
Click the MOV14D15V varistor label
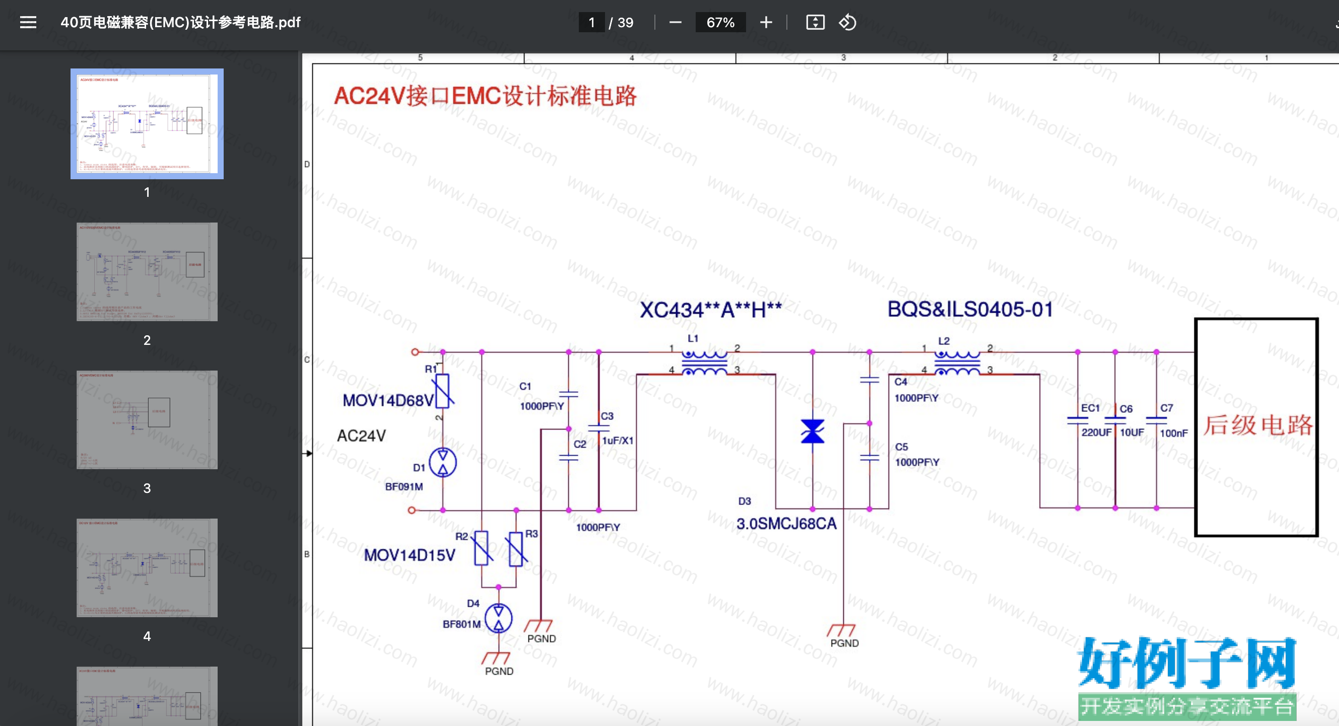410,555
